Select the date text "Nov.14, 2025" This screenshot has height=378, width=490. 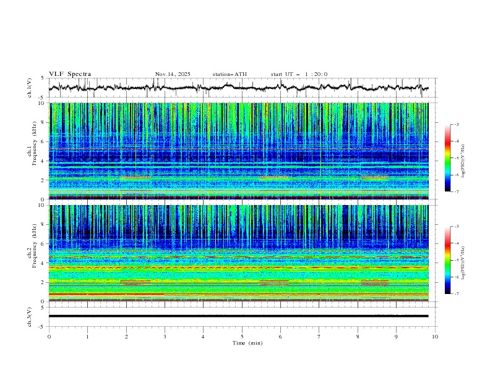tap(173, 74)
